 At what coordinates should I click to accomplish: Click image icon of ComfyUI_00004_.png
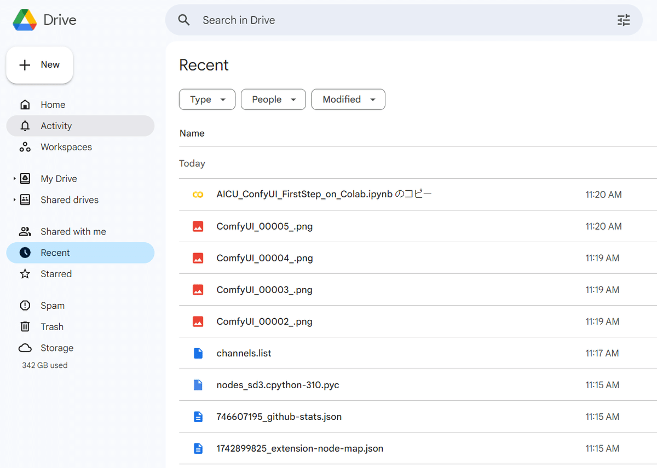(198, 258)
